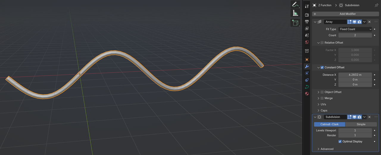381x155 pixels.
Task: Open the View Layer properties tab
Action: (307, 28)
